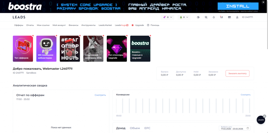The width and height of the screenshot is (268, 133).
Task: Expand the green crystal balance dropdown
Action: click(x=184, y=17)
